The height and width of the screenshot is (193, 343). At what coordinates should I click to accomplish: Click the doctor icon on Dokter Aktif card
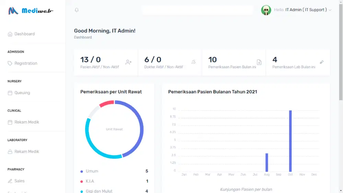click(193, 62)
